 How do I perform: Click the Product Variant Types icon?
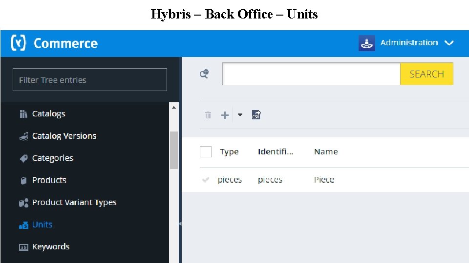pos(23,203)
